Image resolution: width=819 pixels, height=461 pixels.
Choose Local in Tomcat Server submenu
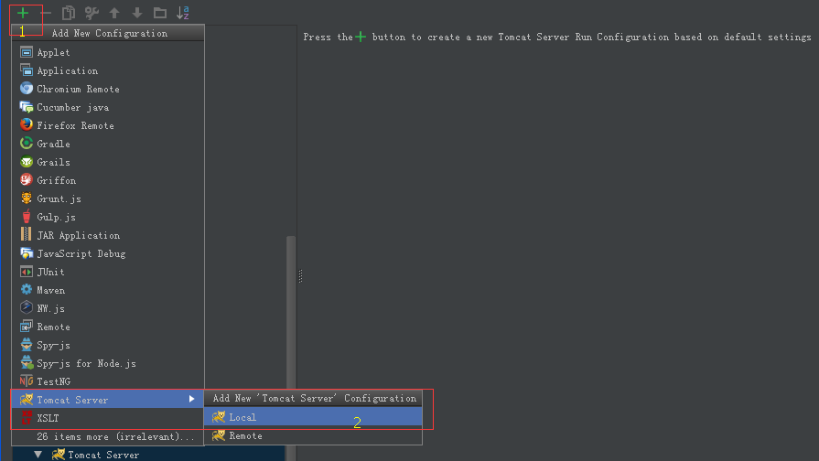313,417
